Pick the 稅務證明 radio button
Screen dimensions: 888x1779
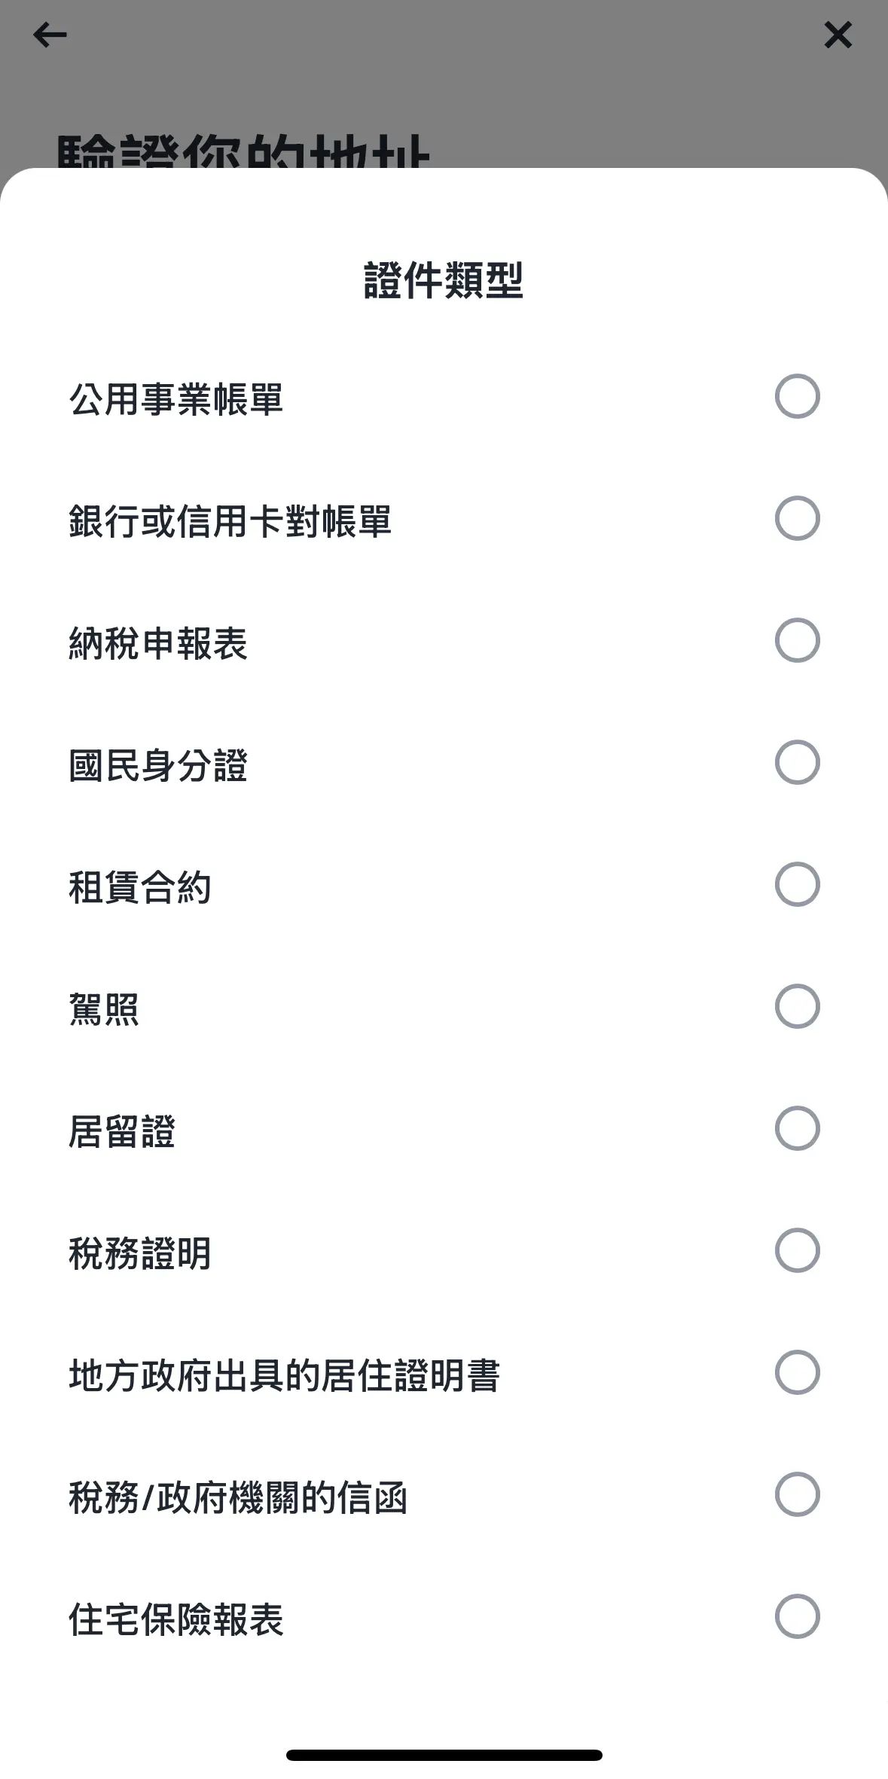[797, 1250]
